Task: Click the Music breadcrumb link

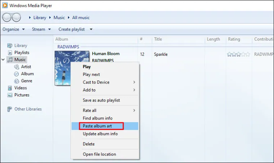Action: coord(59,18)
